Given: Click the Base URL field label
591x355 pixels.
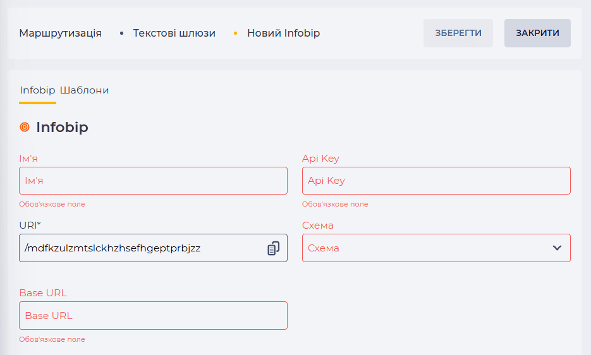Looking at the screenshot, I should click(x=43, y=293).
